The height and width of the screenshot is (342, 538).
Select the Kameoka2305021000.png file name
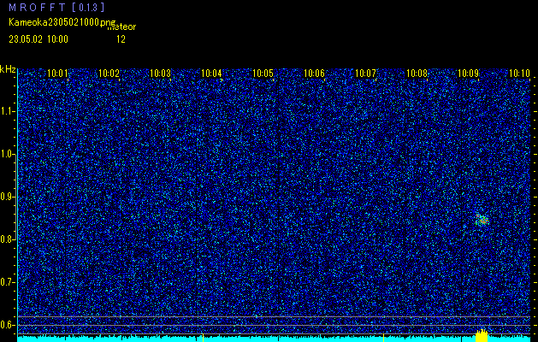(63, 22)
